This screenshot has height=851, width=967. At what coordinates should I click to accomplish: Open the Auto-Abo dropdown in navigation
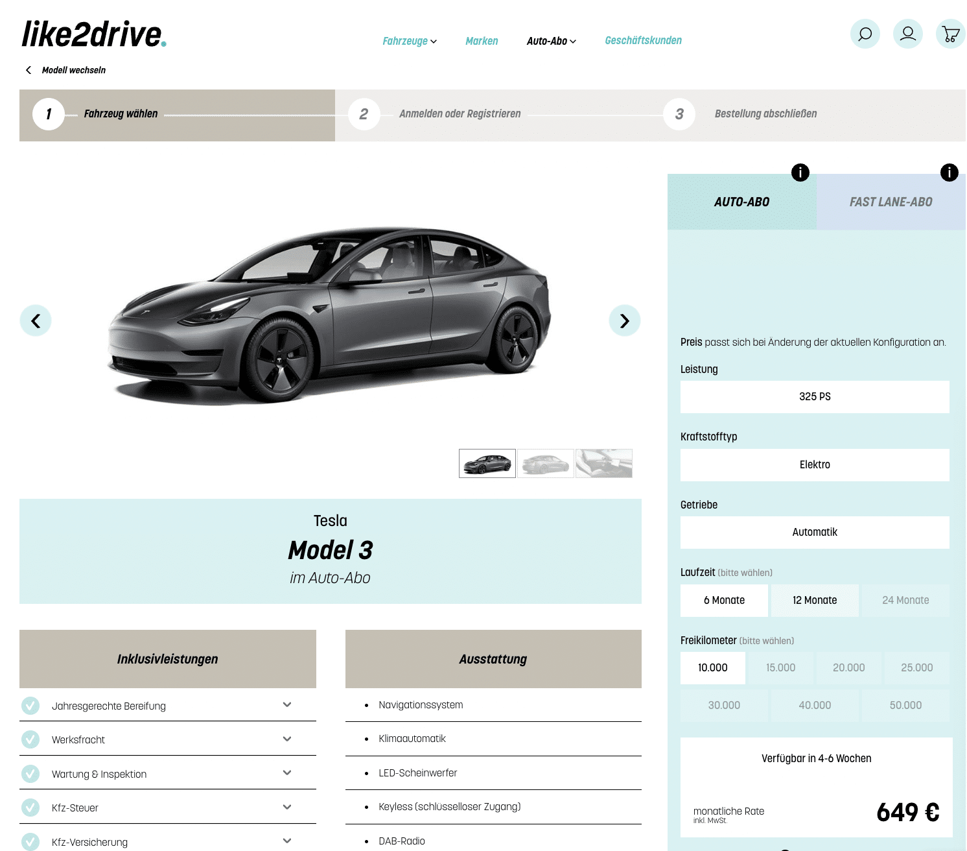click(x=552, y=41)
